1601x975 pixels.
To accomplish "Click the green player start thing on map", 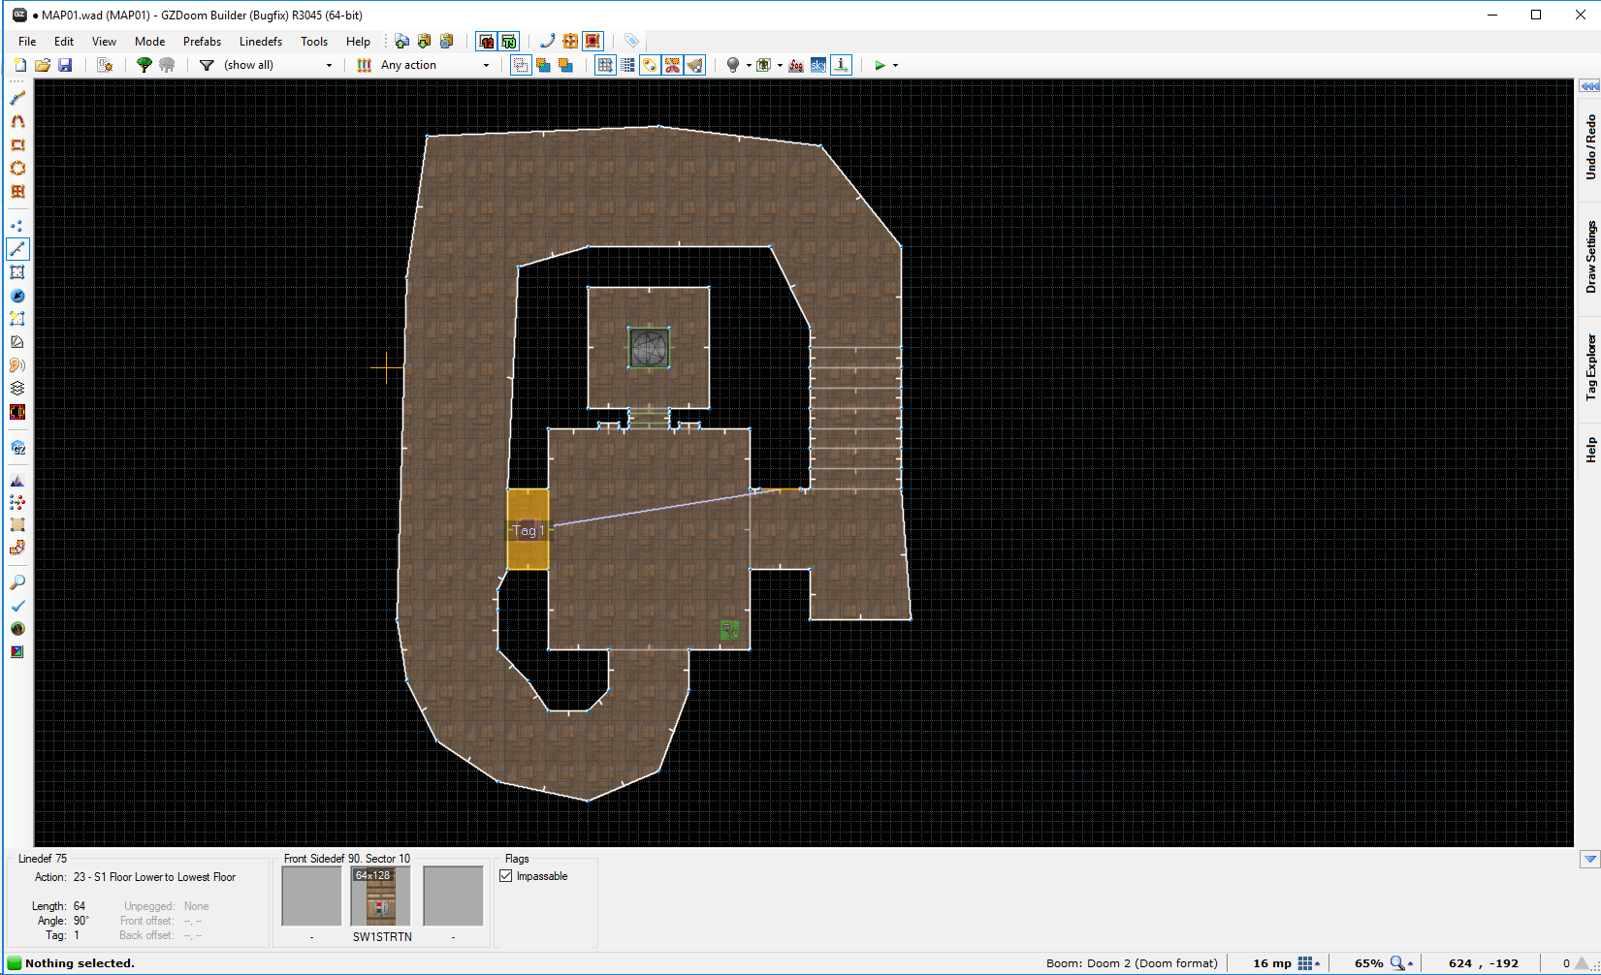I will tap(729, 630).
